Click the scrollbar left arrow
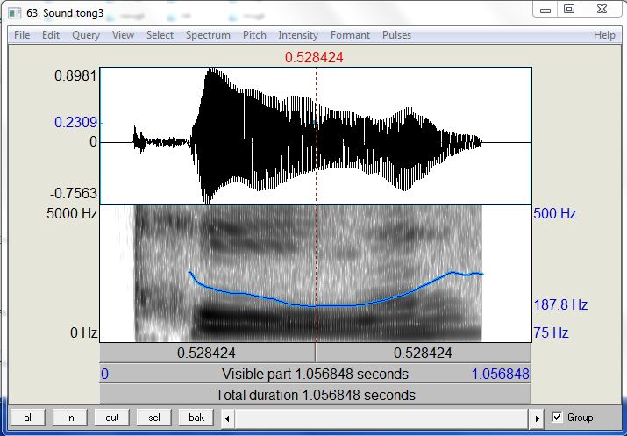The height and width of the screenshot is (436, 627). click(x=227, y=418)
